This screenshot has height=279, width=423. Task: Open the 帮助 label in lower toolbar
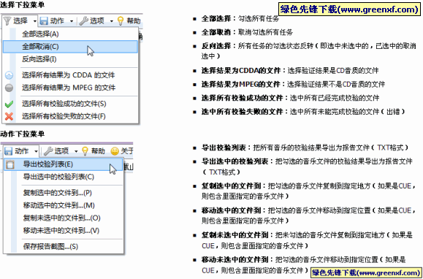click(98, 151)
